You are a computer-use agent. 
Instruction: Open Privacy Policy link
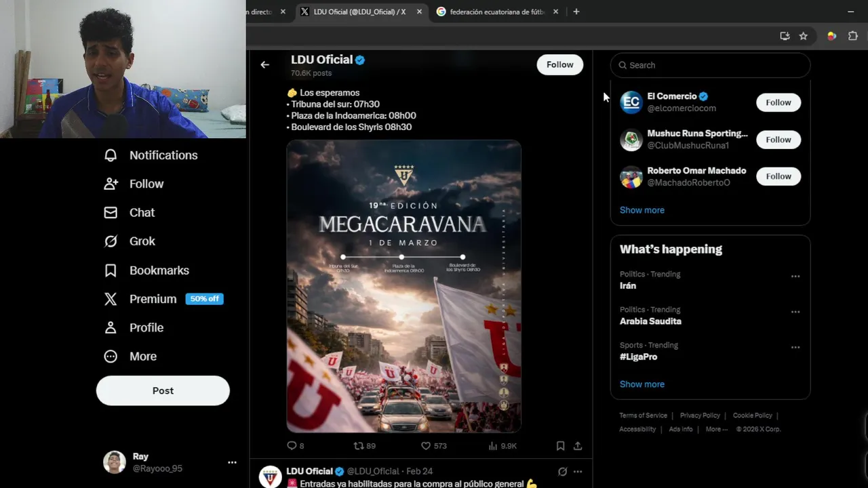(700, 415)
